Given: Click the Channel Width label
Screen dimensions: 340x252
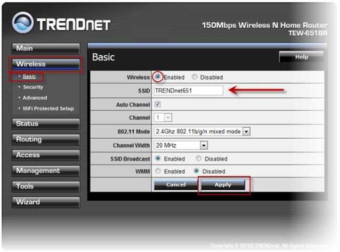Looking at the screenshot, I should [131, 145].
